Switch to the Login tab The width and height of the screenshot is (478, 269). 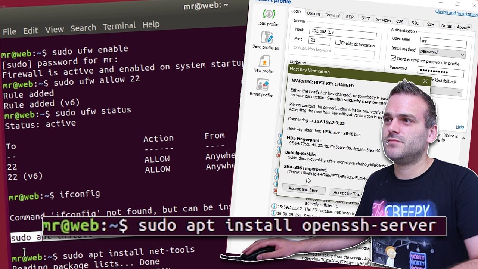coord(296,12)
